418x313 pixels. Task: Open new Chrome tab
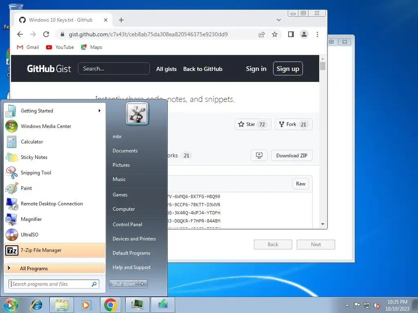121,20
